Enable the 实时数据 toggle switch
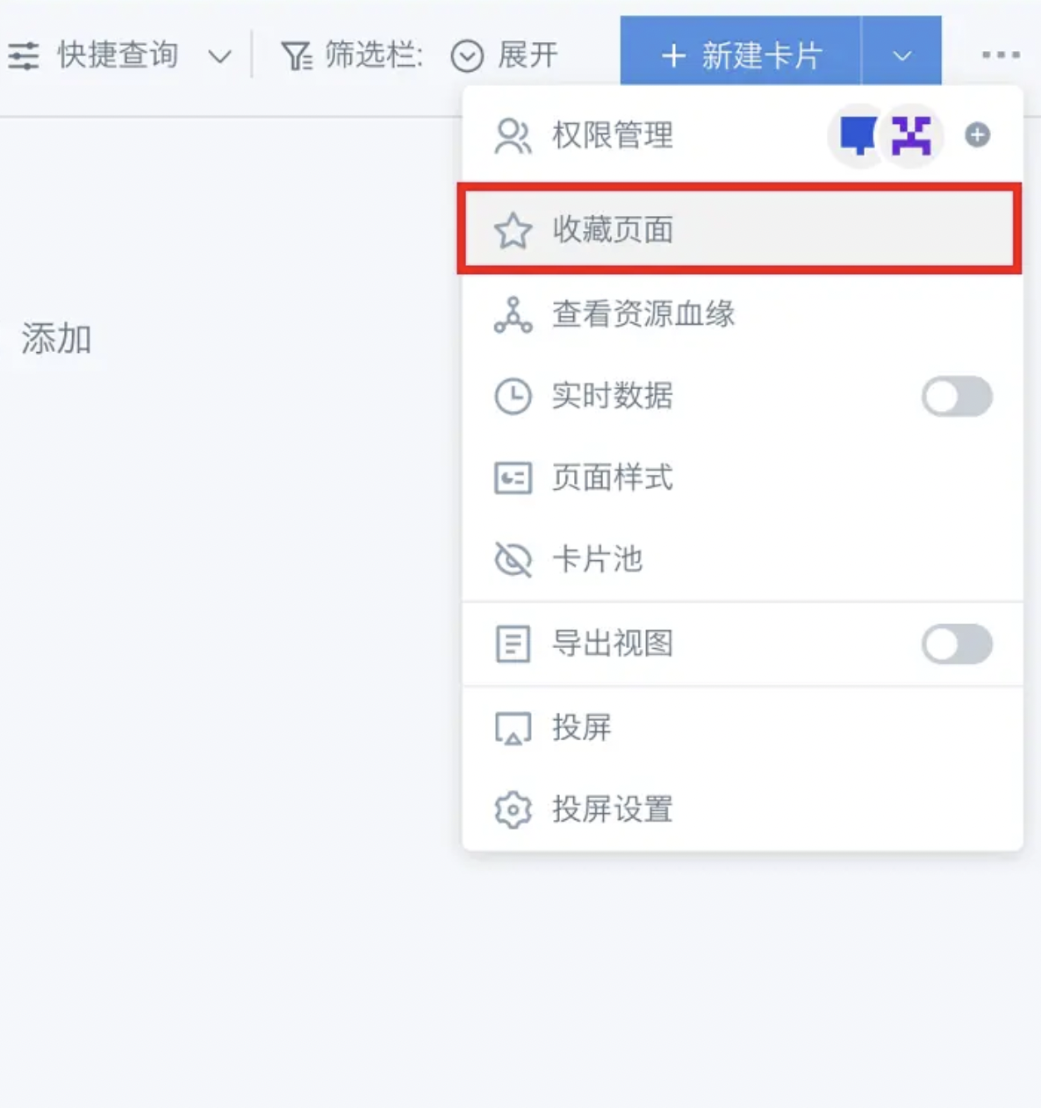This screenshot has height=1108, width=1041. 957,397
